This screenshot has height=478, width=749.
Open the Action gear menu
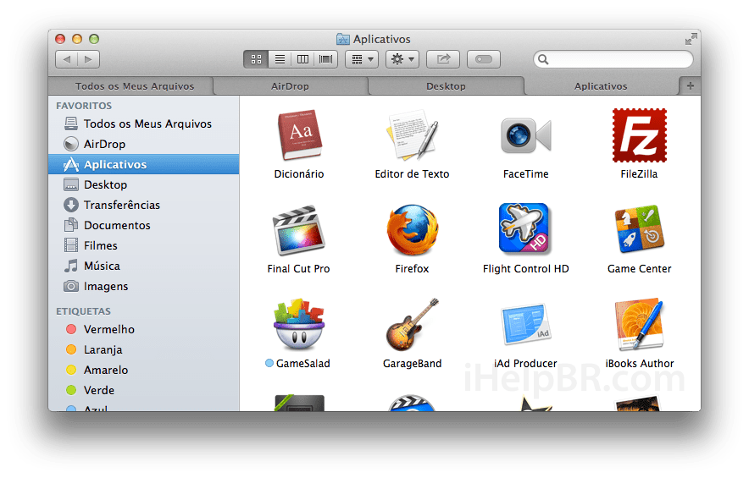tap(402, 59)
